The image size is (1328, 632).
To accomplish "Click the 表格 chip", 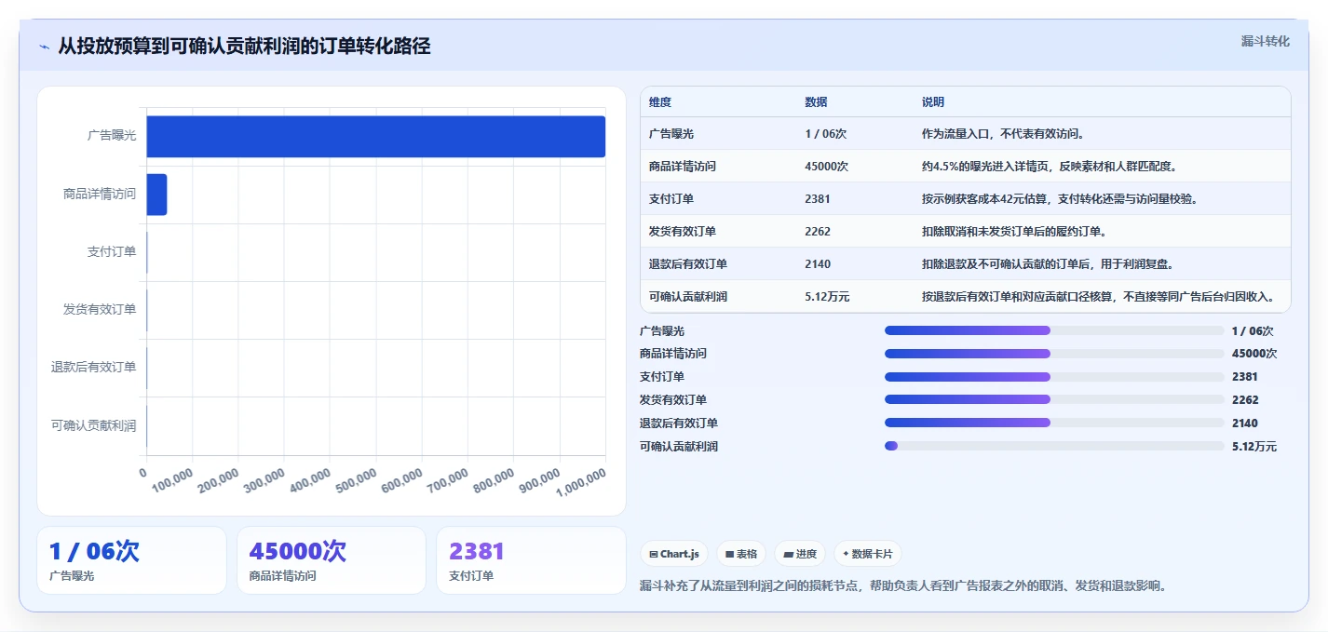I will (x=741, y=554).
